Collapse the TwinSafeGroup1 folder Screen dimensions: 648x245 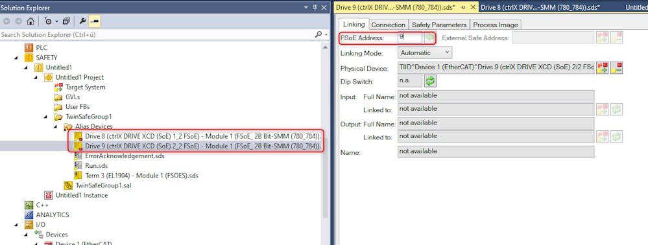click(x=46, y=117)
